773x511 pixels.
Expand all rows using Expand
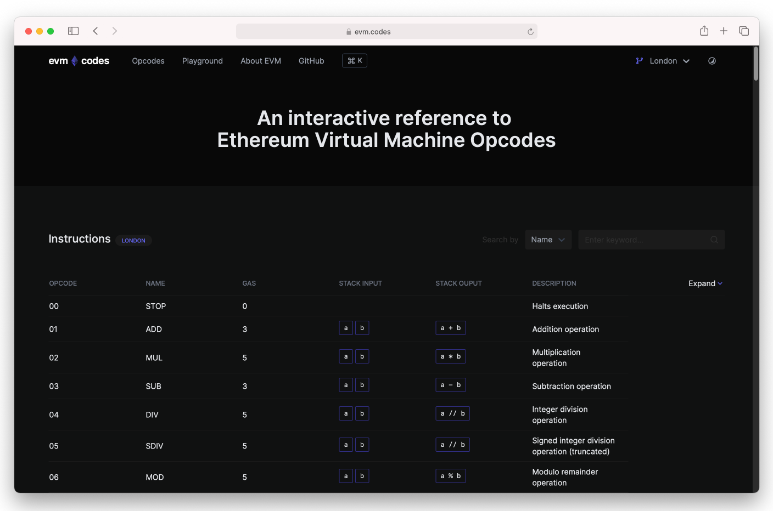coord(705,283)
